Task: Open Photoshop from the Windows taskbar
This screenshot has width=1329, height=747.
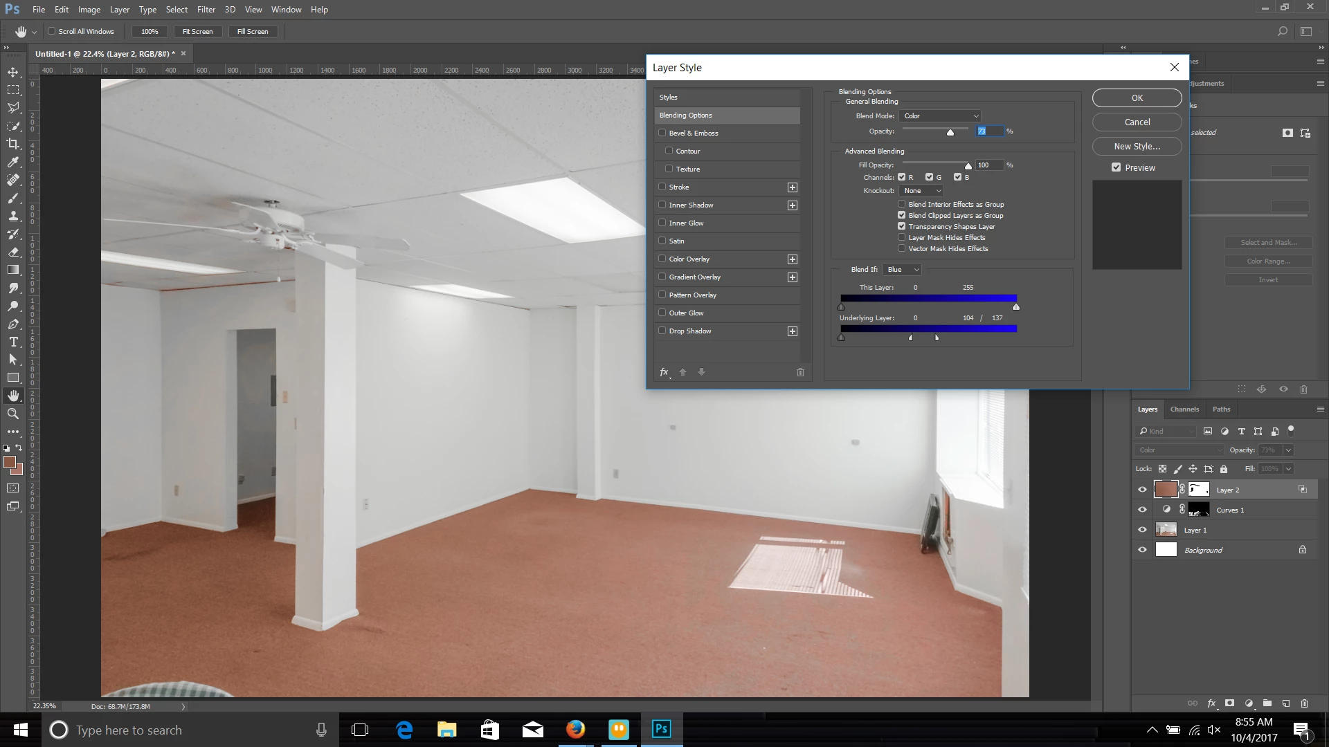Action: click(661, 729)
